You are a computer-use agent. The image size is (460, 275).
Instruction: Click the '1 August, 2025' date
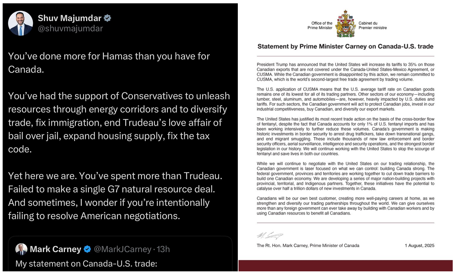(x=419, y=246)
